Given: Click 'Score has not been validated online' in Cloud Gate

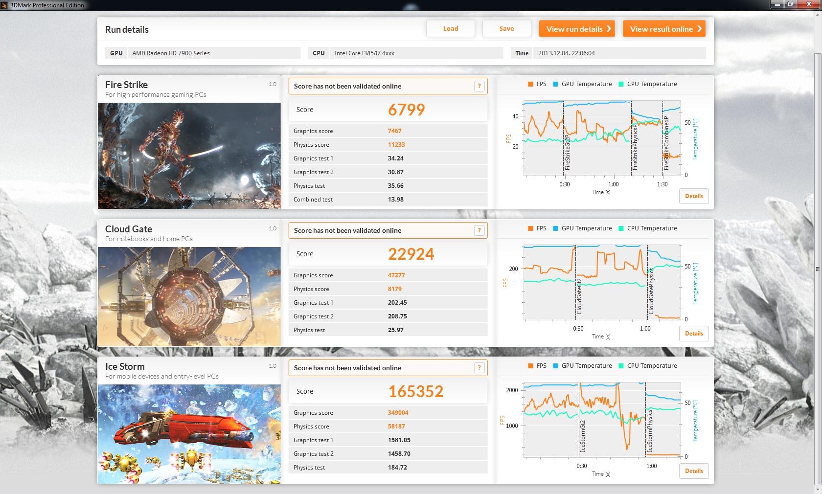Looking at the screenshot, I should (x=347, y=230).
